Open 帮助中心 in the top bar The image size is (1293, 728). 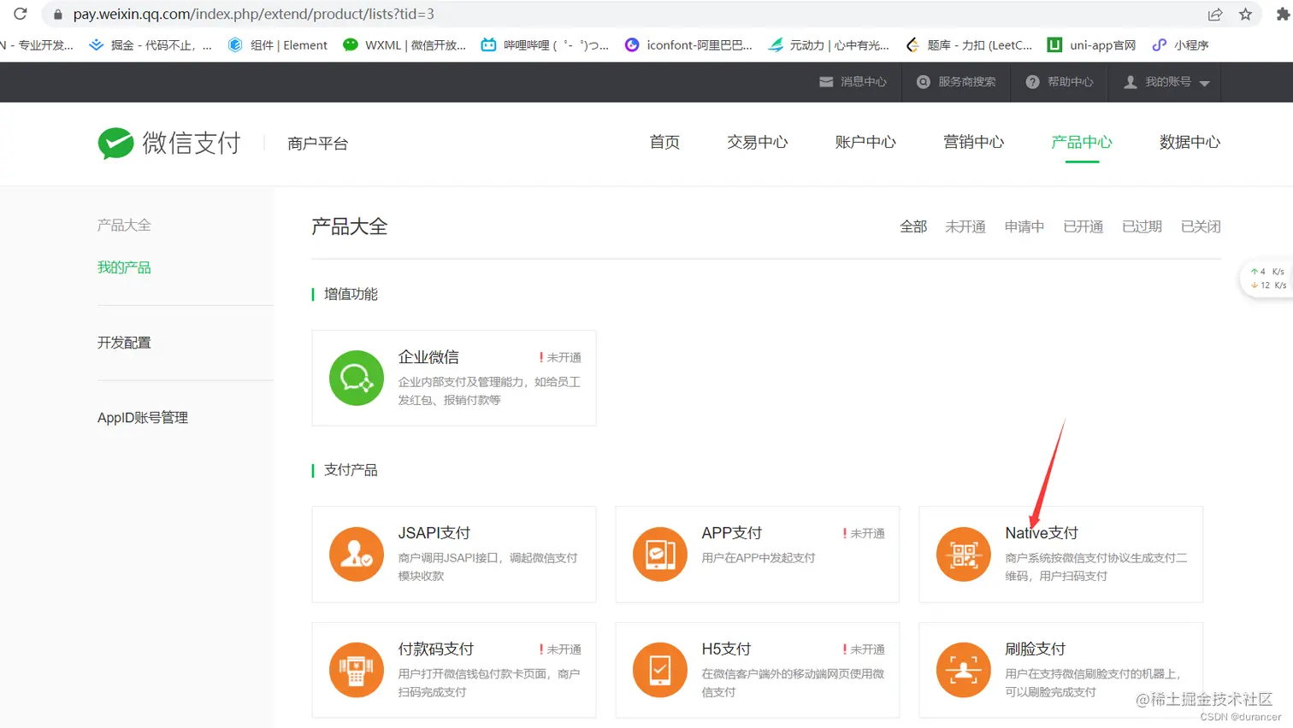[x=1060, y=82]
